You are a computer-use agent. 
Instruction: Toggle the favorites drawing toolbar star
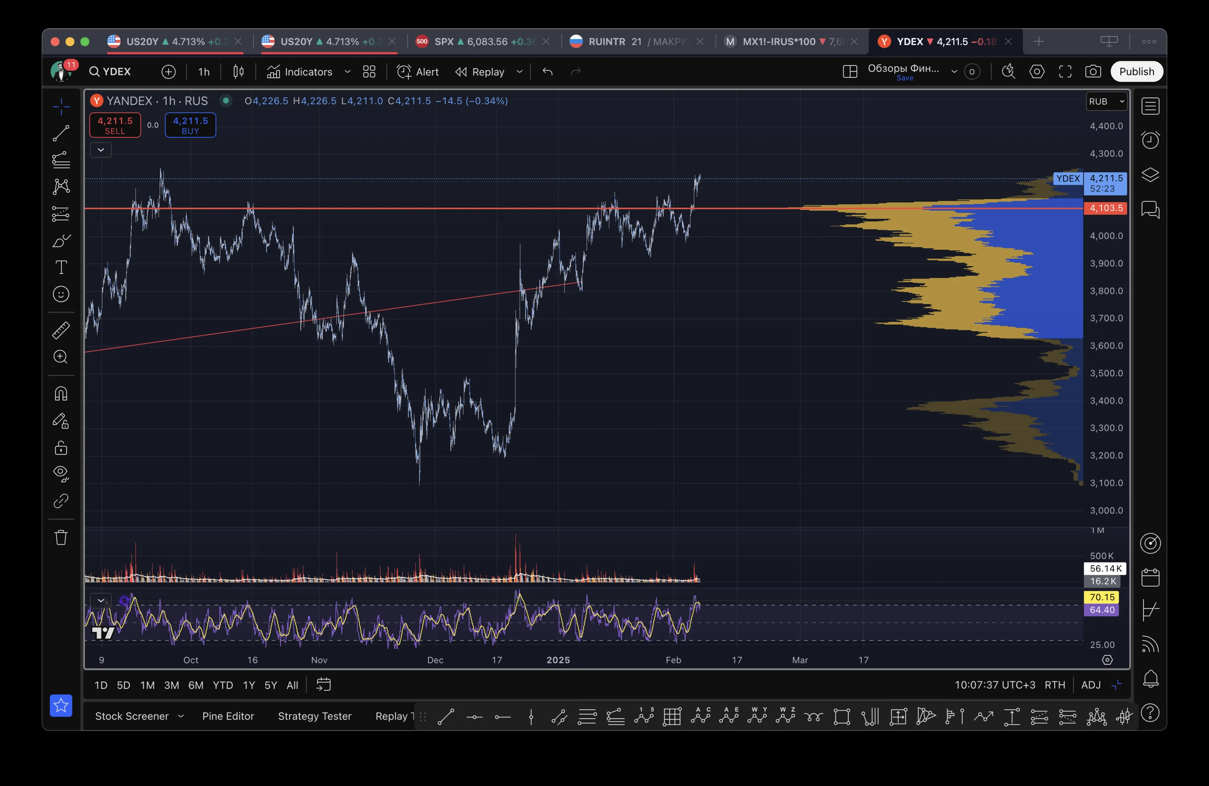coord(61,705)
